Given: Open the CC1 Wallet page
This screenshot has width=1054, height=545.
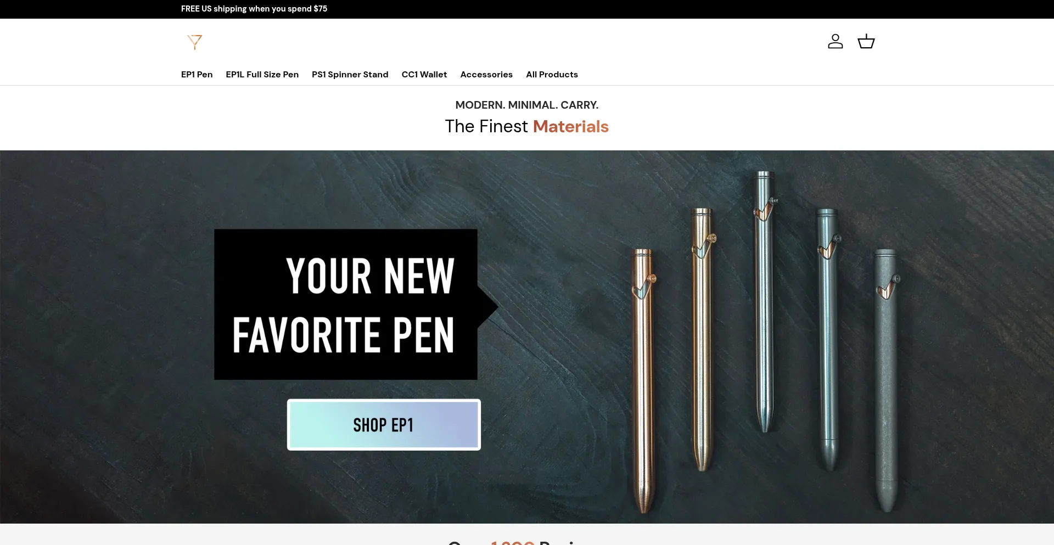Looking at the screenshot, I should [424, 75].
